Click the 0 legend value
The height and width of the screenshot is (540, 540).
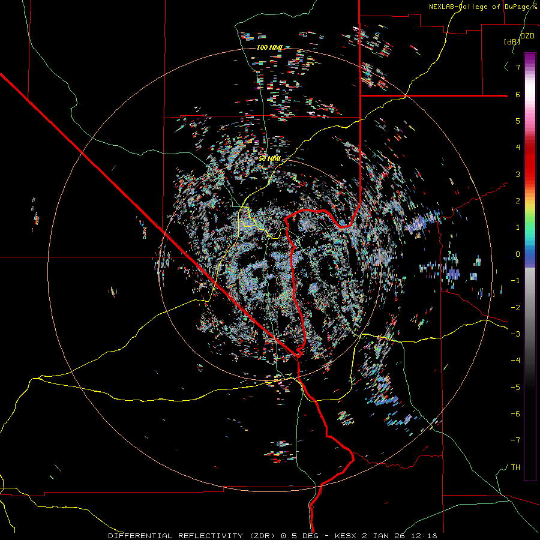coord(518,254)
